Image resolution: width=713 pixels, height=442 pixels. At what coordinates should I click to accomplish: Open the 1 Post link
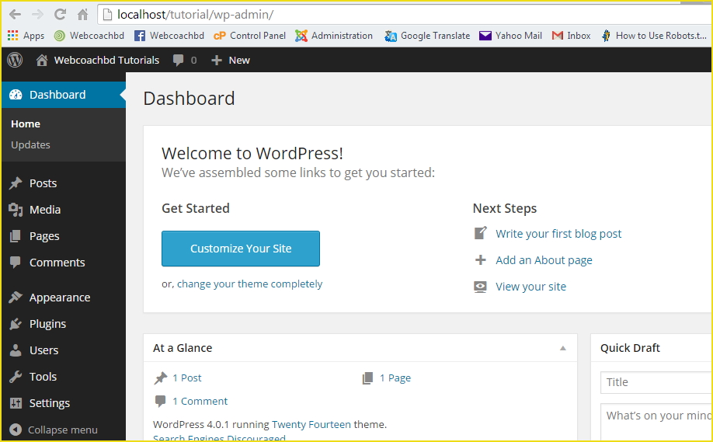[187, 378]
